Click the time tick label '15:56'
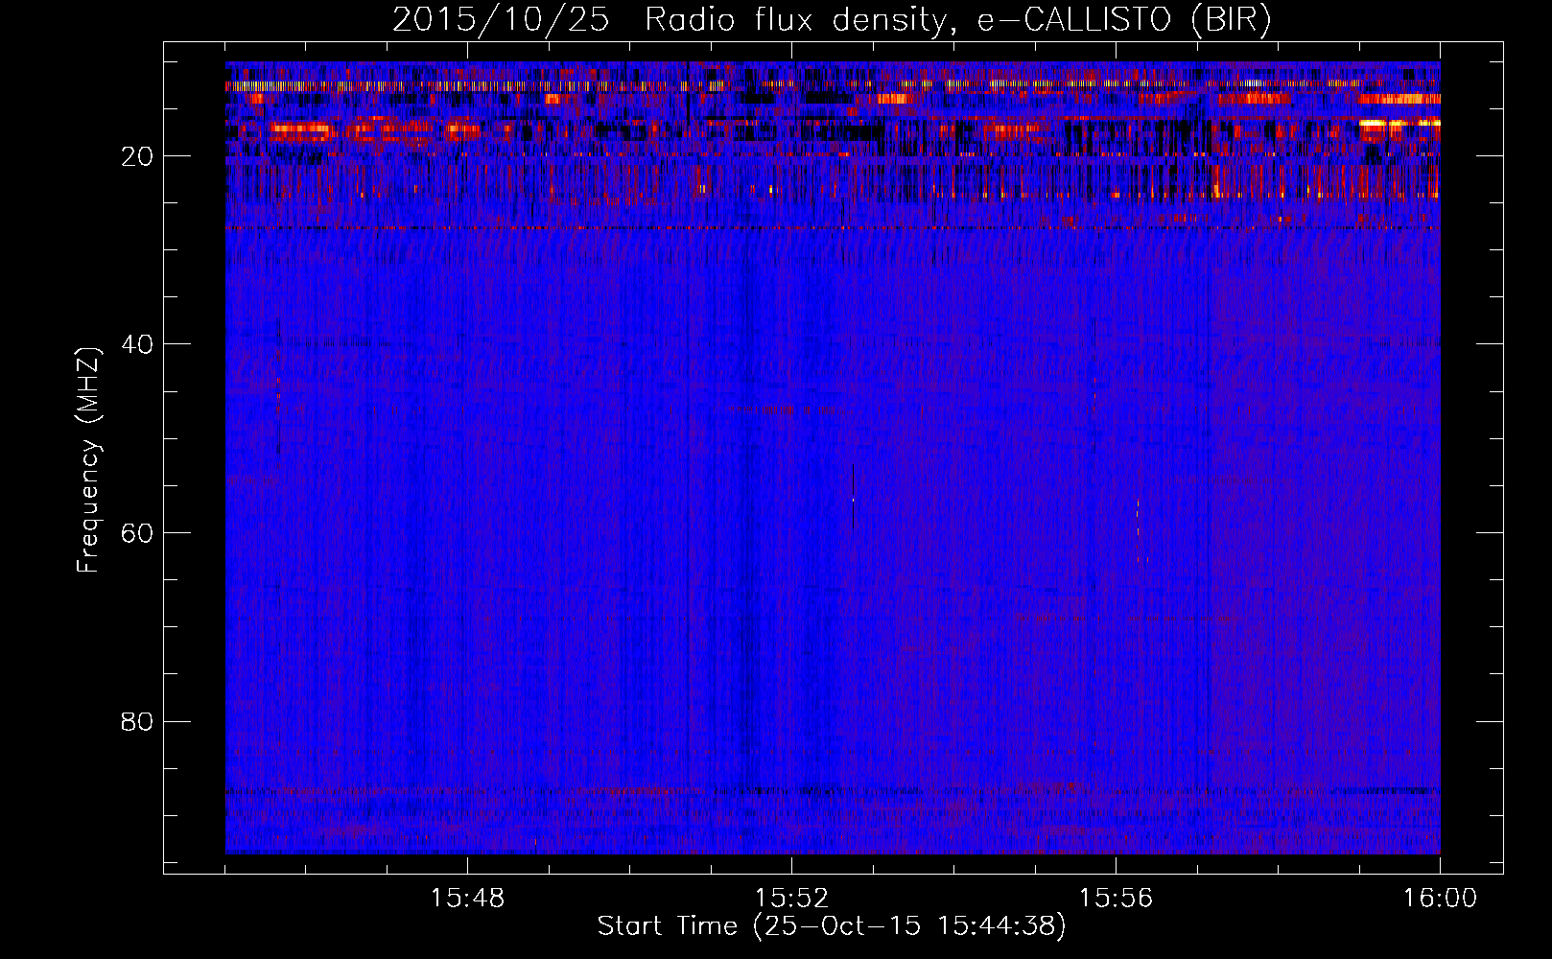The height and width of the screenshot is (959, 1552). click(1116, 899)
